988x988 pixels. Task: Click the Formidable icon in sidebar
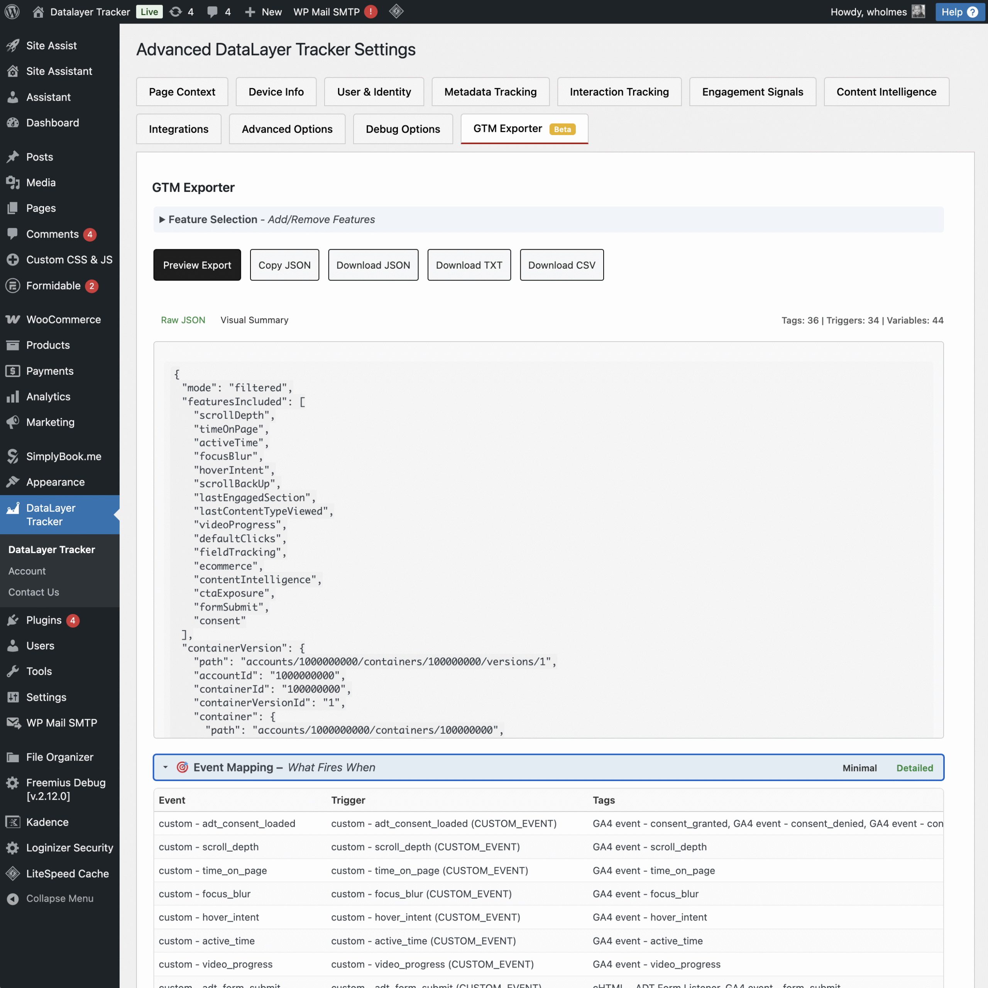pyautogui.click(x=13, y=286)
